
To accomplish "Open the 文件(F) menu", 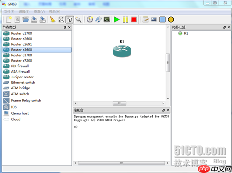I will click(x=9, y=11).
